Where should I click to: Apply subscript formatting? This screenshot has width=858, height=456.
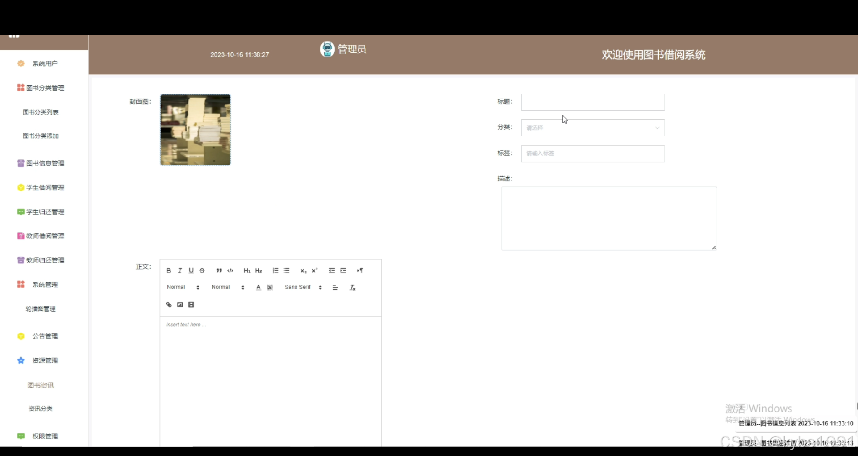click(x=303, y=271)
